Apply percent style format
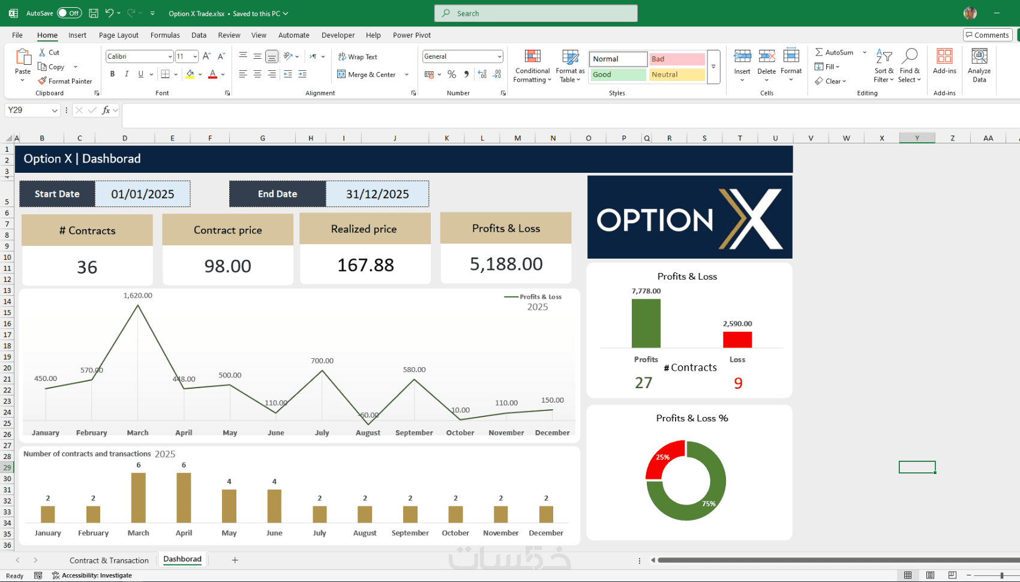The image size is (1020, 582). [452, 74]
